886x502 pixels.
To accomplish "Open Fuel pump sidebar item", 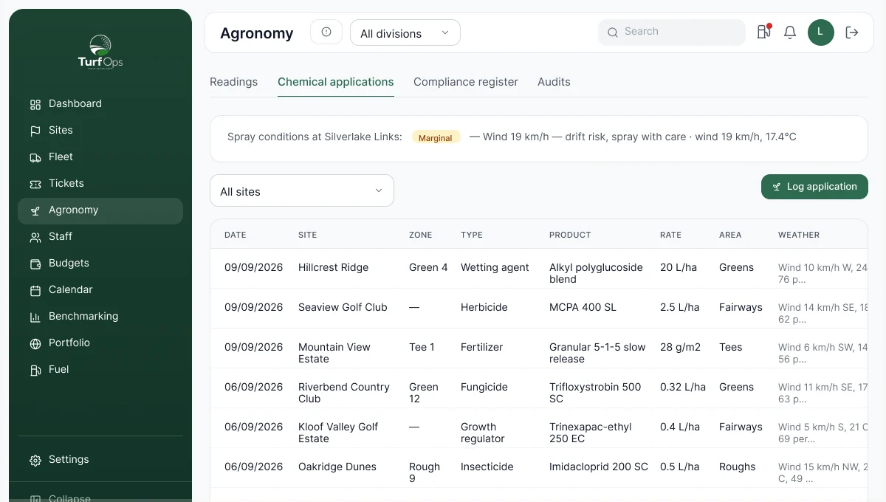I will click(x=100, y=370).
